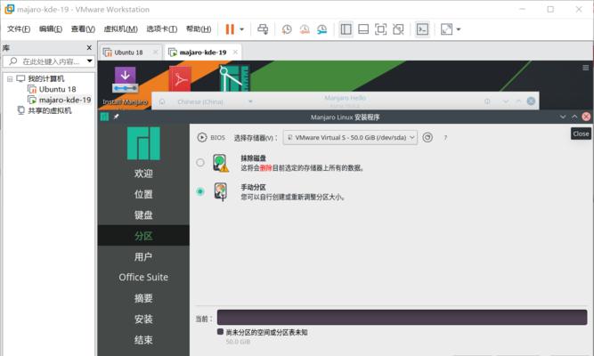Select the 手动分区 radio button
Image resolution: width=594 pixels, height=356 pixels.
tap(200, 191)
